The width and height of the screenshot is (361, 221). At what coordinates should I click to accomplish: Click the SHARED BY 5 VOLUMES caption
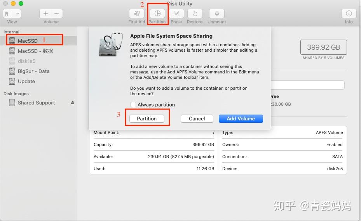[323, 58]
